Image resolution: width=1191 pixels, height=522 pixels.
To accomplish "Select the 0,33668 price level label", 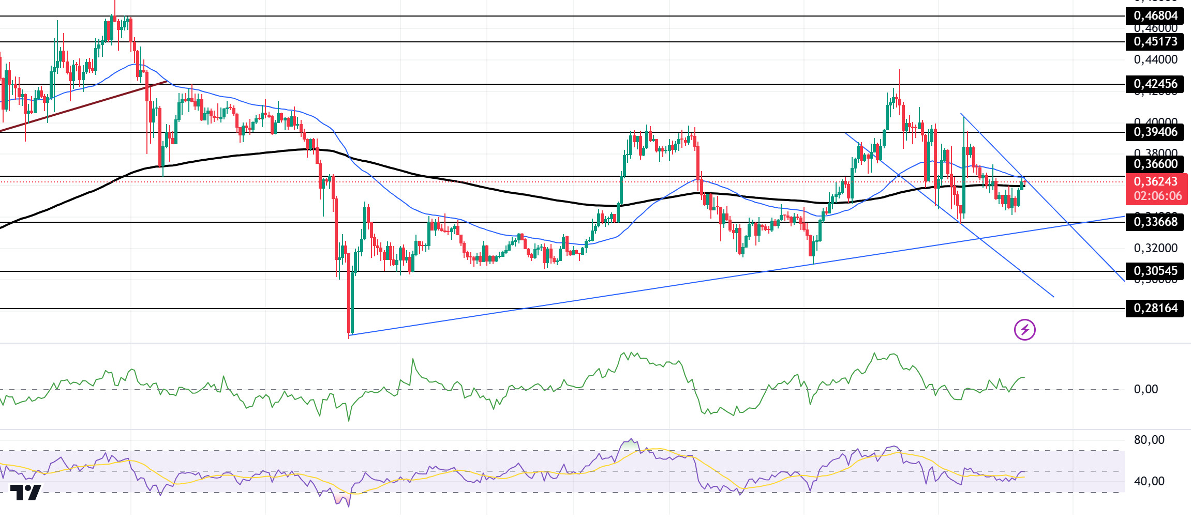I will pyautogui.click(x=1155, y=222).
